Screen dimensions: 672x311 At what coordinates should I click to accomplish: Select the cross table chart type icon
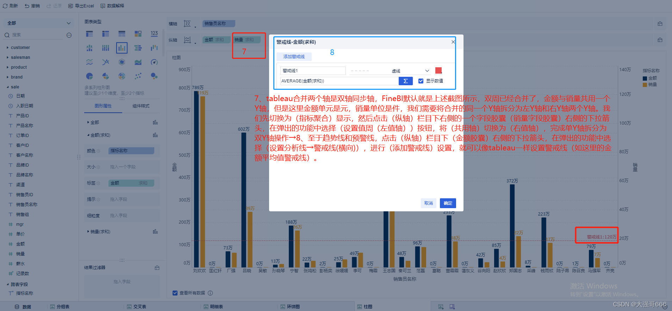pos(106,34)
